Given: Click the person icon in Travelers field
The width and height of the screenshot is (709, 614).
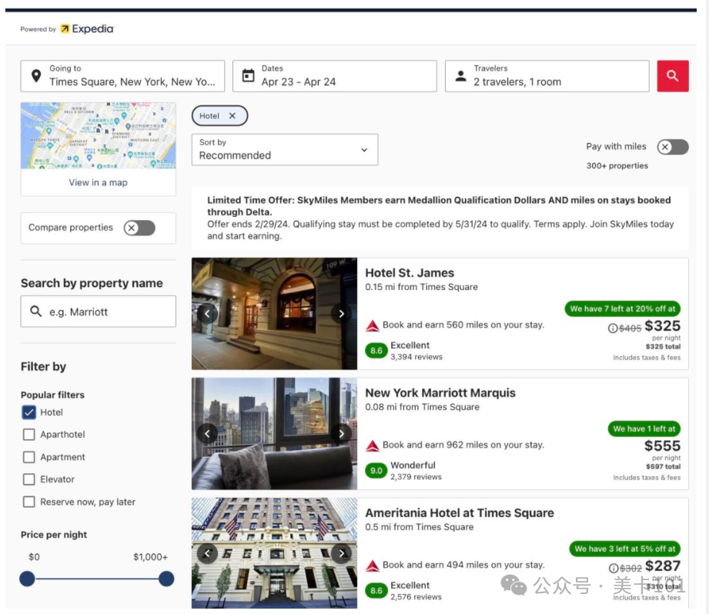Looking at the screenshot, I should [x=460, y=75].
